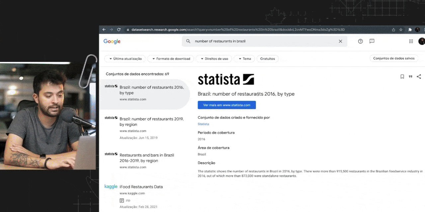The height and width of the screenshot is (212, 425).
Task: Select result Brazil: number of restaurants 2016, by type
Action: point(144,94)
